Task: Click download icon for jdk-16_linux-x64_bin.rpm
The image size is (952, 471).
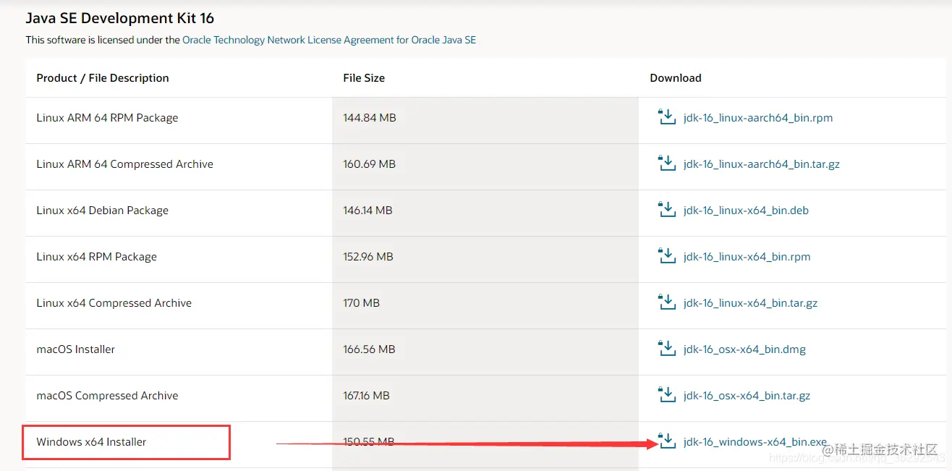Action: point(666,255)
